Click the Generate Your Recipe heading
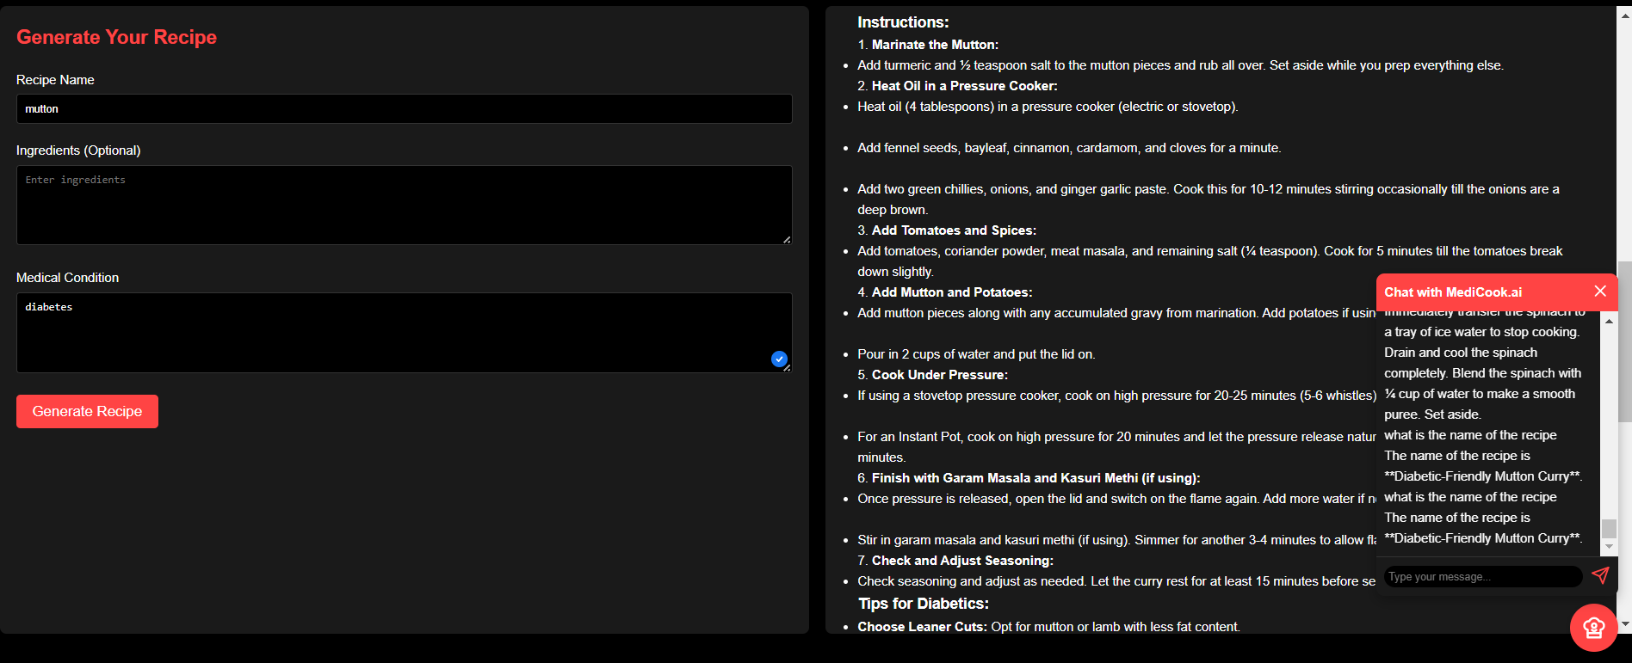1632x663 pixels. pos(116,37)
